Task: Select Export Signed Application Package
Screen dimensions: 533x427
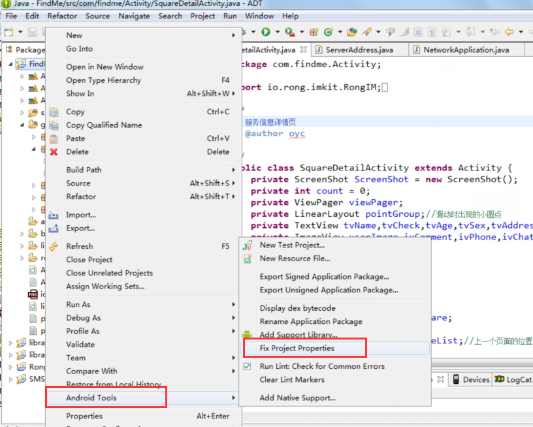Action: tap(324, 277)
